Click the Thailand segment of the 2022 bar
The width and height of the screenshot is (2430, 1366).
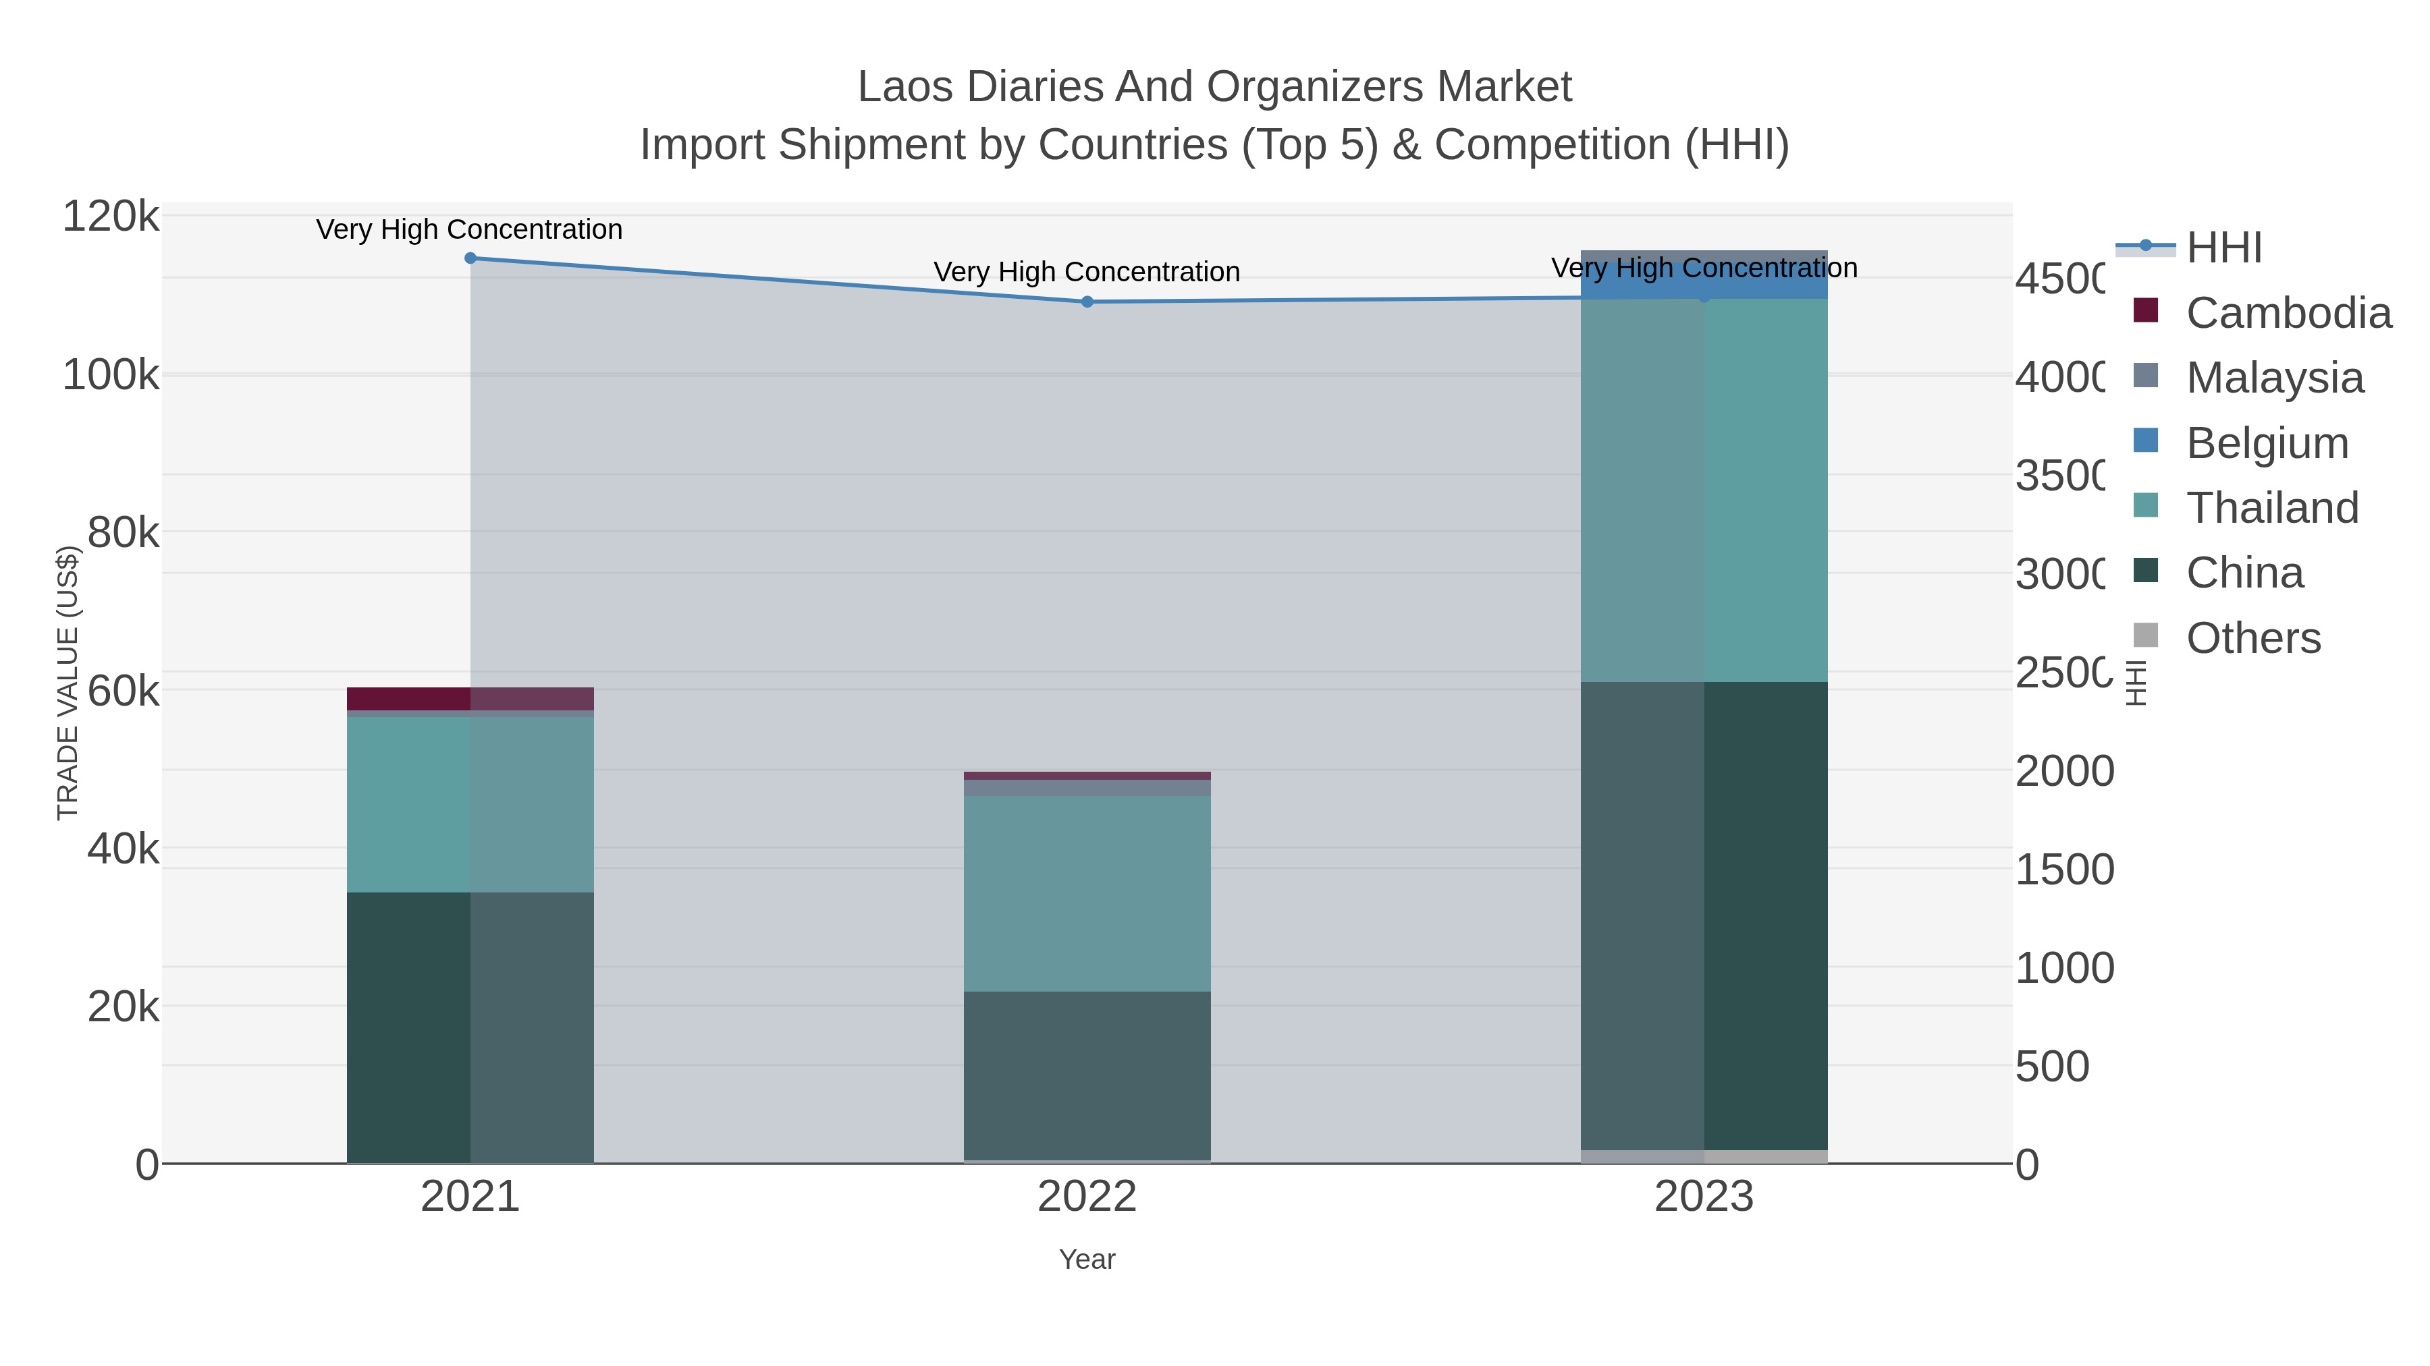1087,894
